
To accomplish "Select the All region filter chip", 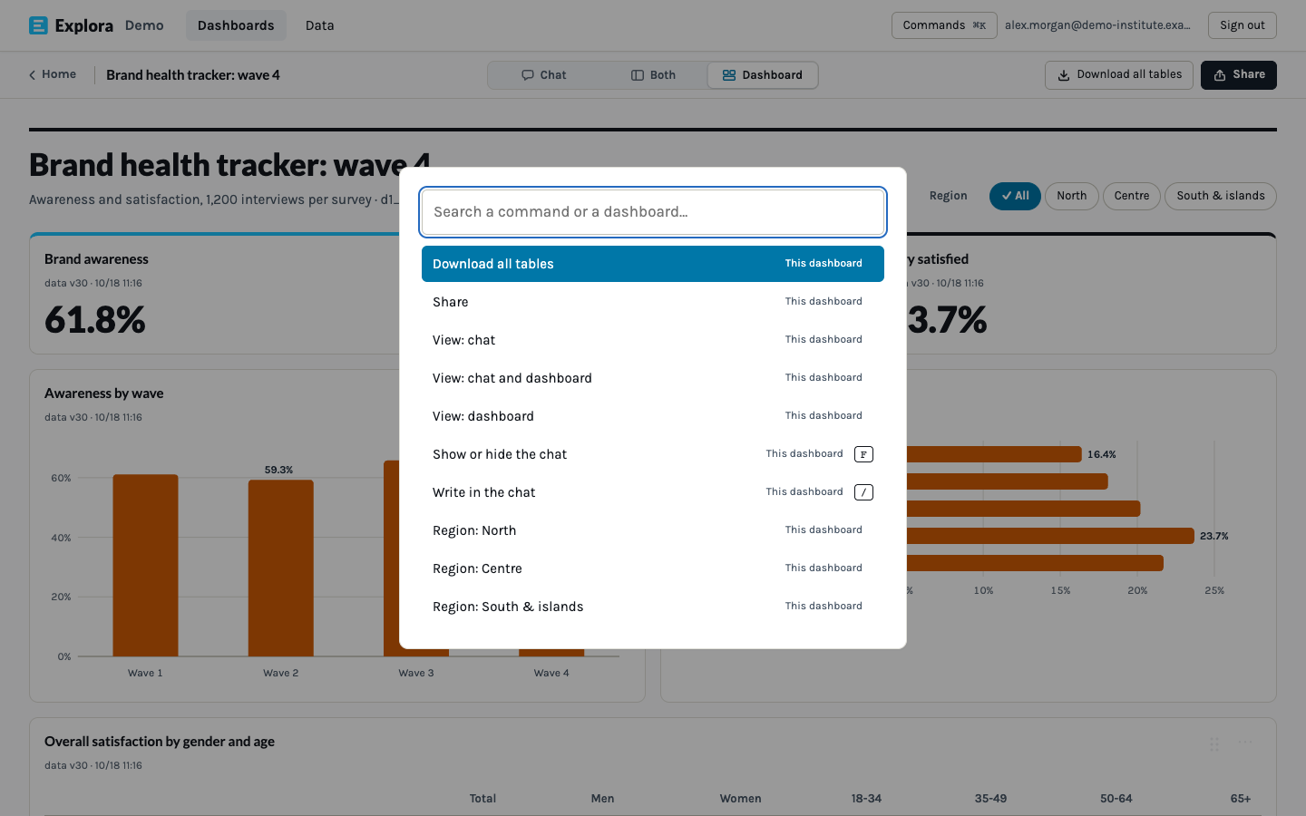I will [x=1015, y=196].
